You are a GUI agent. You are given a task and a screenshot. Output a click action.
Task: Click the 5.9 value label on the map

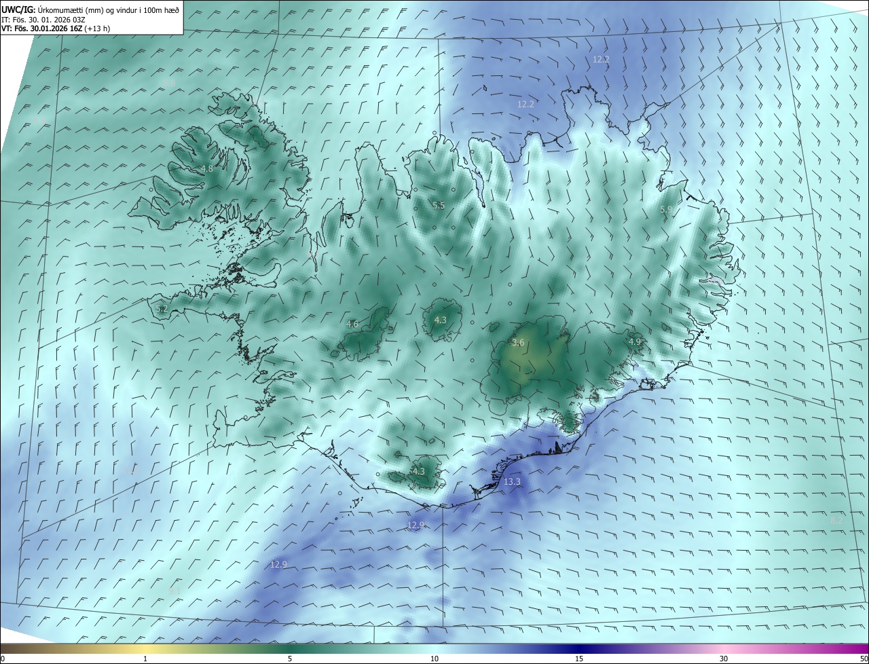coord(666,210)
